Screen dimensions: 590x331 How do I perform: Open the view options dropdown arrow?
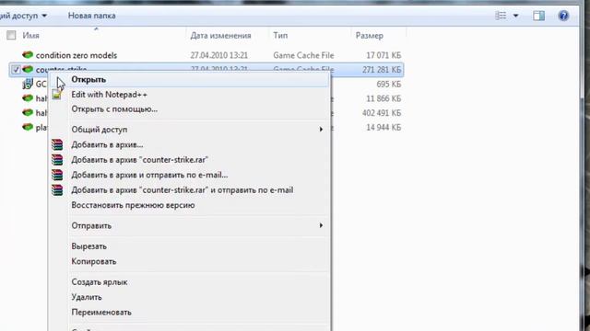point(516,16)
